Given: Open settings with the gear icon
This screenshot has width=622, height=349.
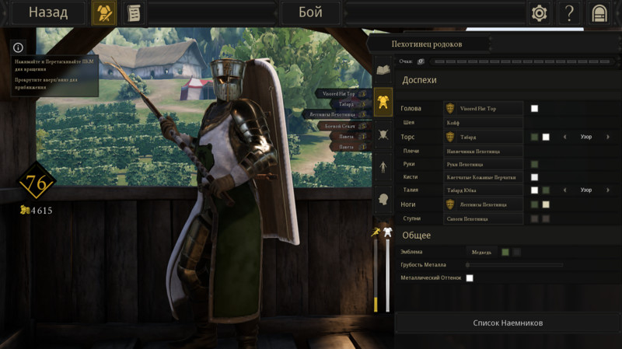Looking at the screenshot, I should [x=539, y=13].
